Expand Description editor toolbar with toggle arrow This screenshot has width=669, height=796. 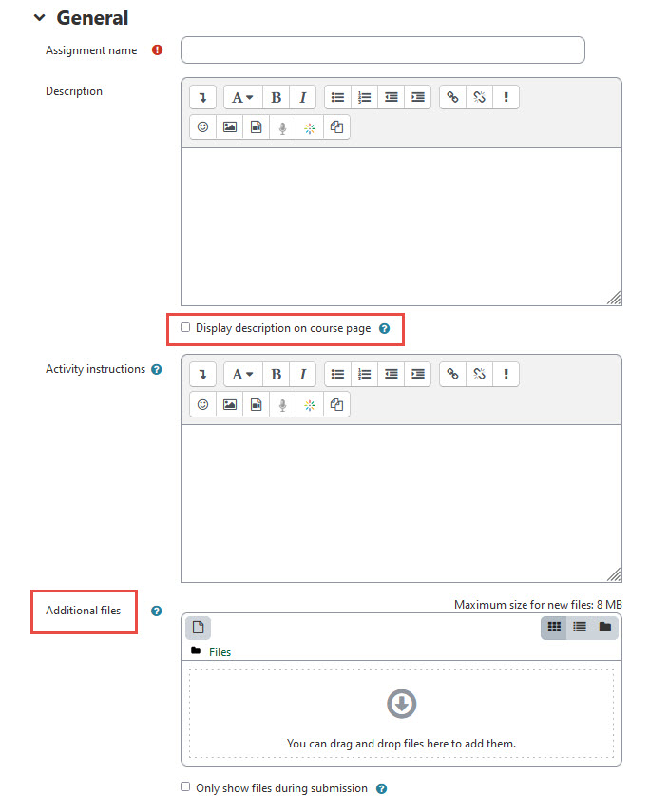pos(203,97)
